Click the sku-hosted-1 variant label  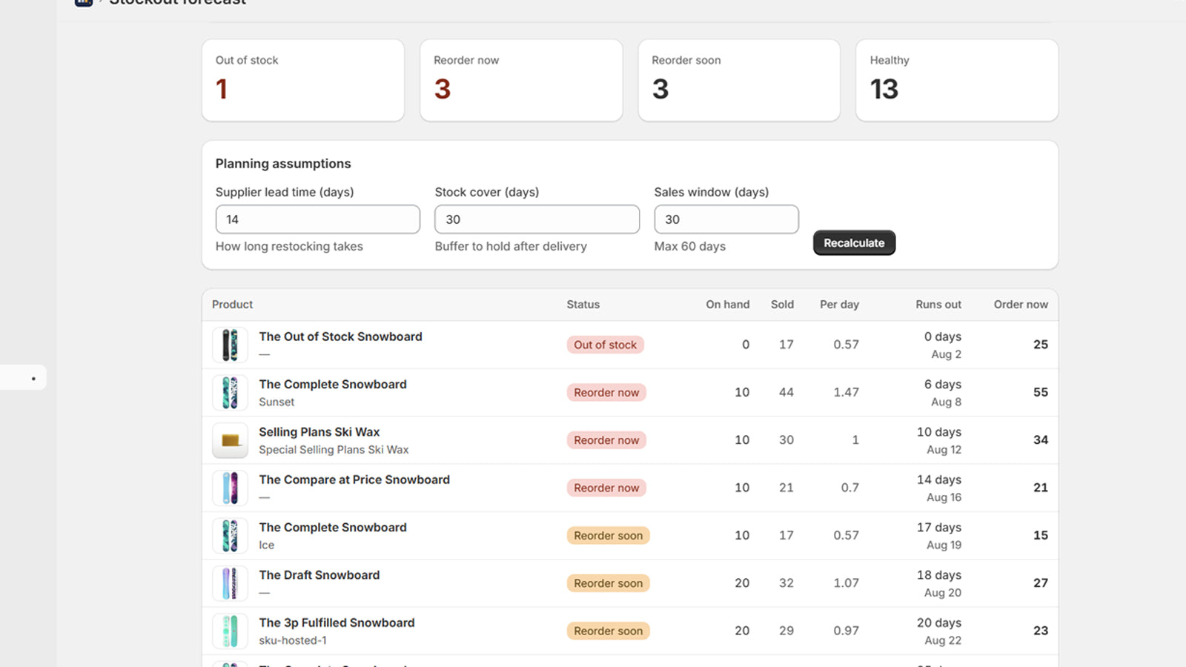(293, 640)
